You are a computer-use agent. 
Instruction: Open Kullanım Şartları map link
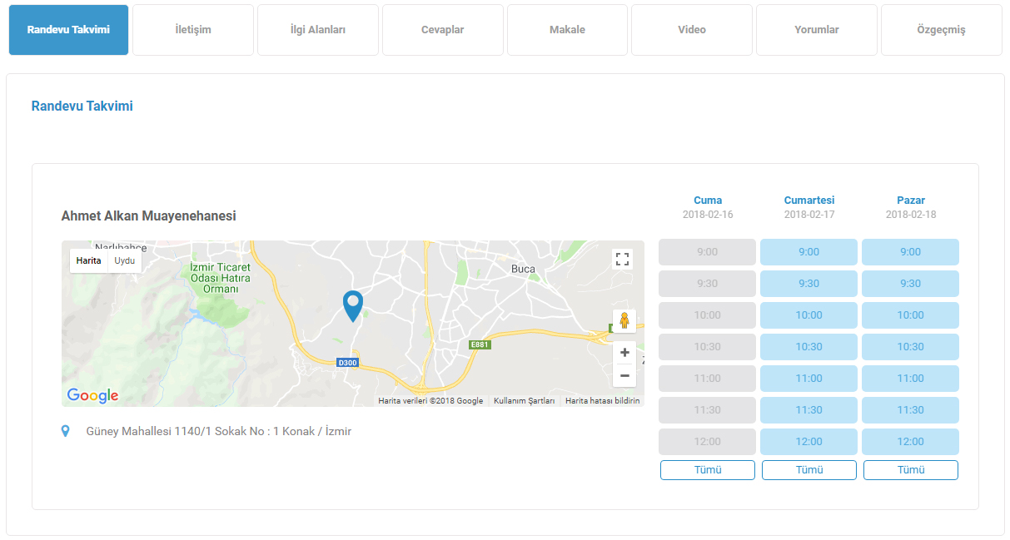point(524,401)
